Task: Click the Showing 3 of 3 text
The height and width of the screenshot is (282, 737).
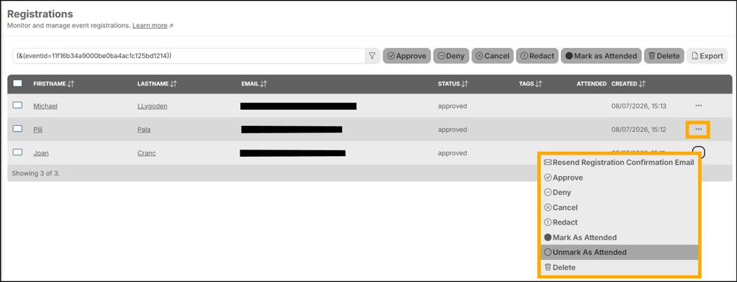Action: [35, 173]
